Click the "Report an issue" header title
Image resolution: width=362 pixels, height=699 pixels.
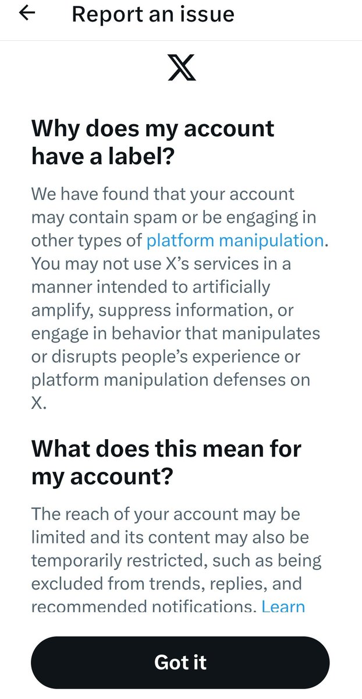coord(152,15)
